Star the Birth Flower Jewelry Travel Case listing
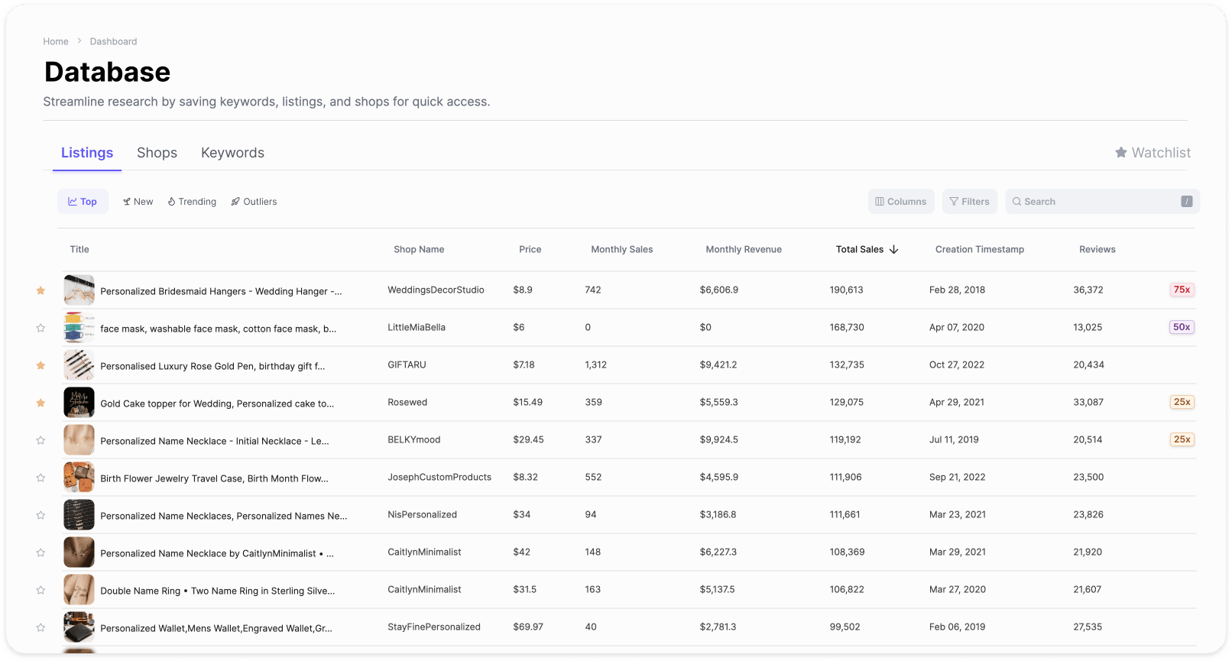1232x661 pixels. [41, 478]
